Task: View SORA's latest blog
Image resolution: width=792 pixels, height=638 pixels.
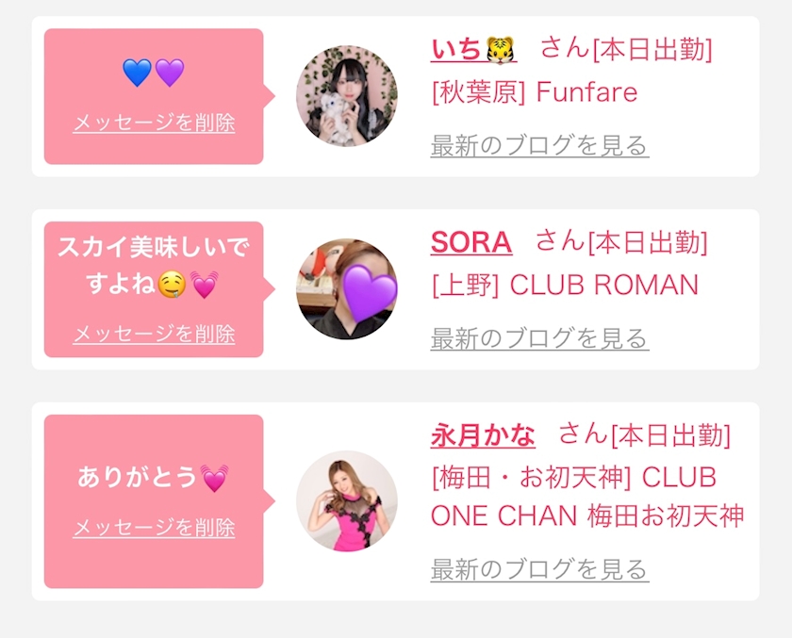Action: click(x=539, y=338)
